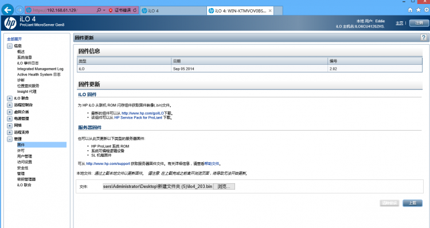
Task: Expand the 网络 section
Action: (x=10, y=125)
